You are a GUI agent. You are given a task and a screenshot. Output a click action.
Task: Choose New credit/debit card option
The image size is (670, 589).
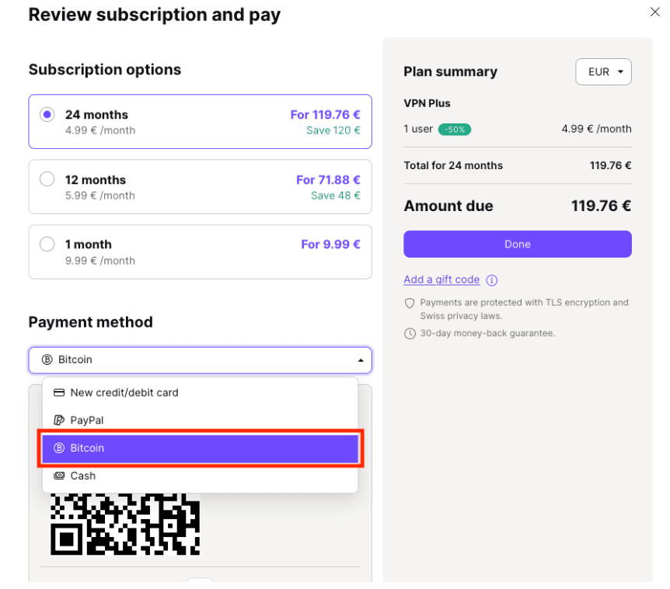tap(200, 393)
